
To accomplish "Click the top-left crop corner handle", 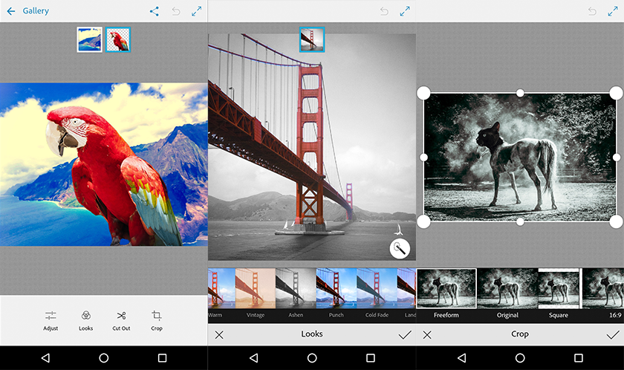I will (x=423, y=93).
